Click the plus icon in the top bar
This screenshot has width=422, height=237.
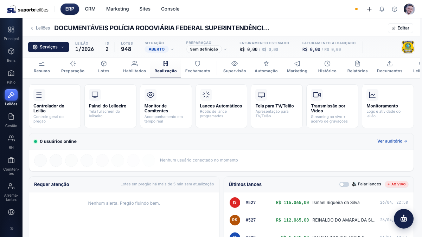(x=369, y=9)
